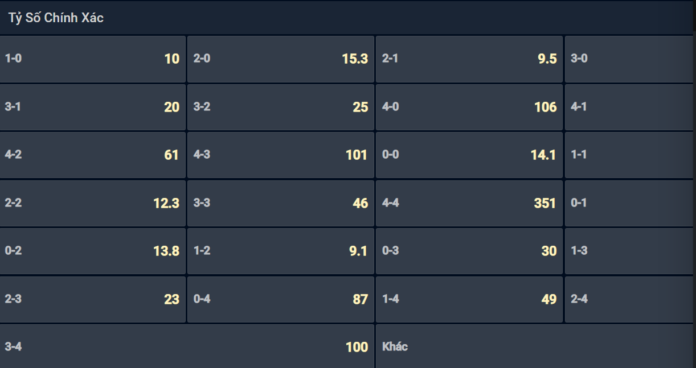Choose the 3-3 score at 46
This screenshot has width=696, height=368.
click(x=281, y=203)
